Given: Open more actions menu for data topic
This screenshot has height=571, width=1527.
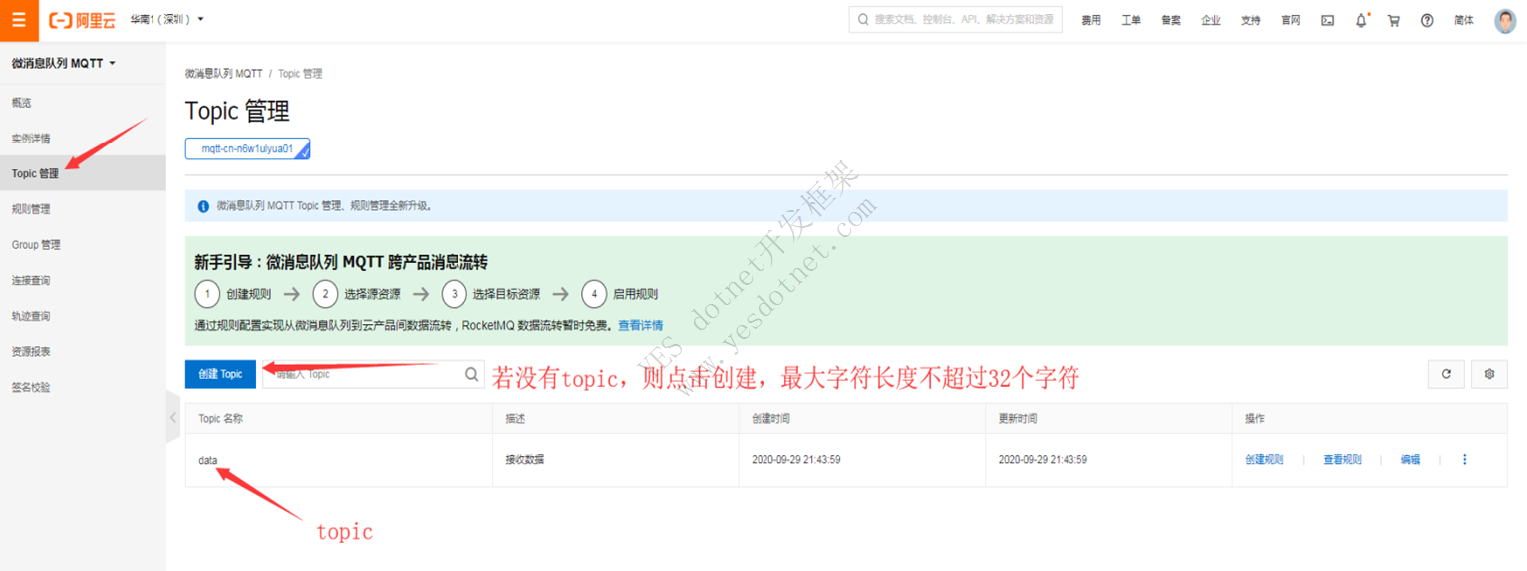Looking at the screenshot, I should (1465, 460).
